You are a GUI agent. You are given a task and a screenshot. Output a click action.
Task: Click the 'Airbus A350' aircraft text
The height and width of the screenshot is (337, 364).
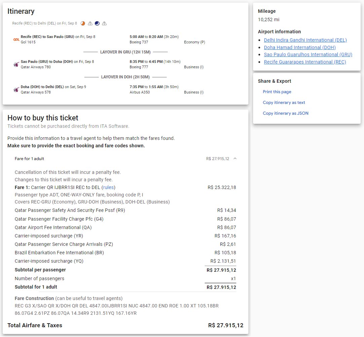pyautogui.click(x=140, y=92)
